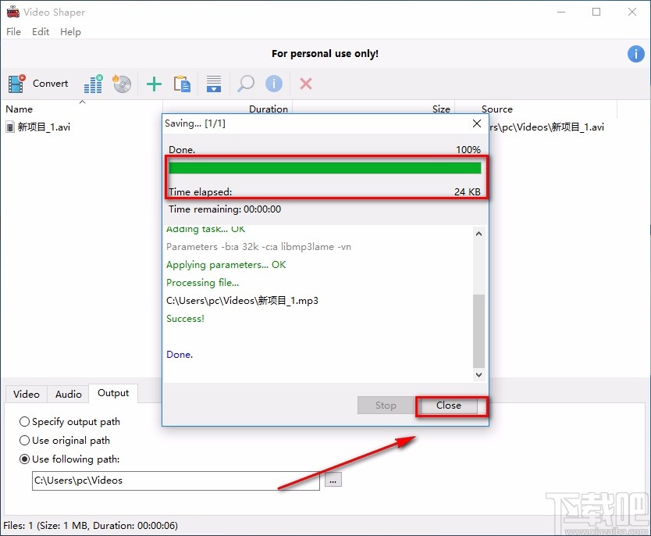Click the Video Shaper app logo icon

click(12, 12)
